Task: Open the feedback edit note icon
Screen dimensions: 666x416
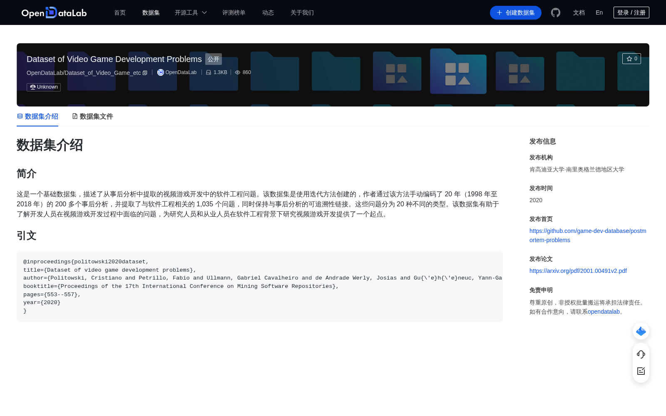Action: tap(641, 371)
